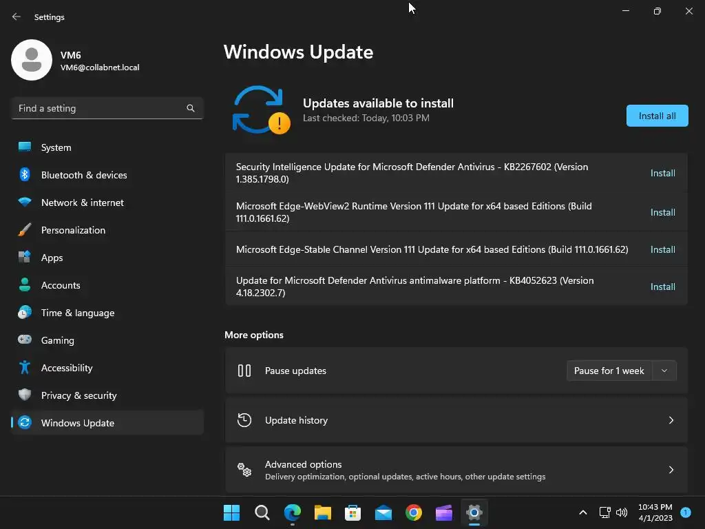Click the Gaming controller icon

[25, 340]
